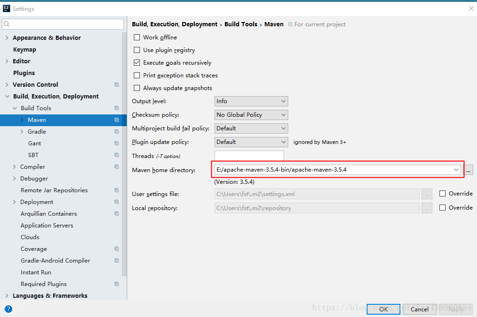Click the OK button
Viewport: 477px width, 317px height.
(383, 309)
